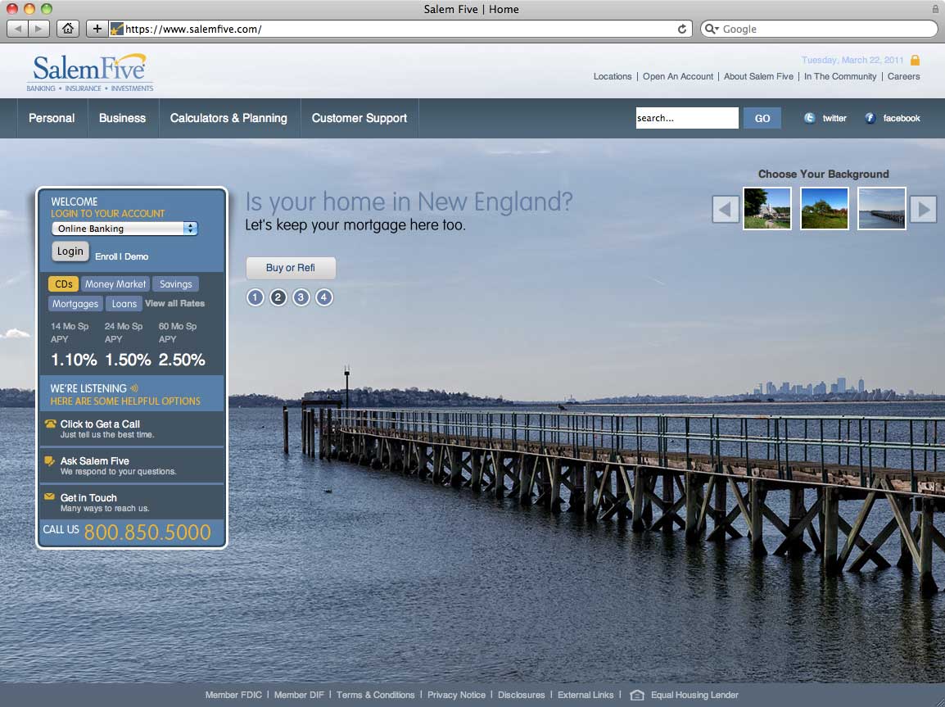The width and height of the screenshot is (945, 707).
Task: Switch to Loans rates tab
Action: click(124, 304)
